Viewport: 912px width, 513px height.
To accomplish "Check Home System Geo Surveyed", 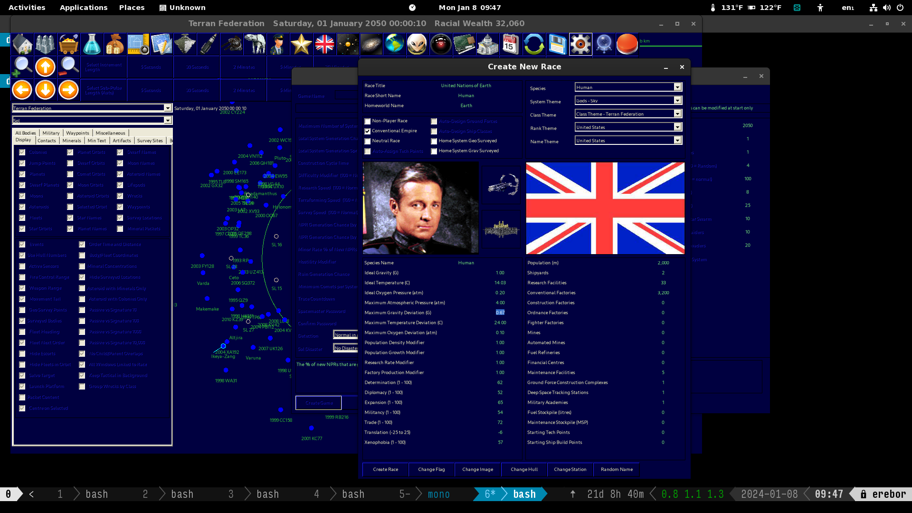I will (x=434, y=141).
